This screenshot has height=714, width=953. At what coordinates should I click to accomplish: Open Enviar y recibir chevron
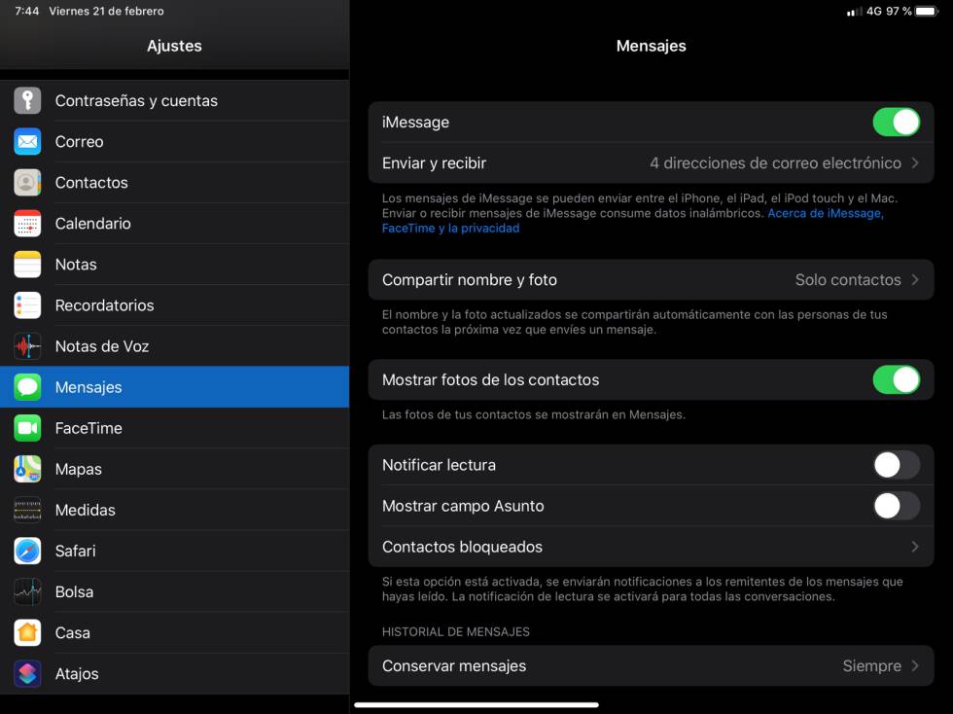point(915,163)
